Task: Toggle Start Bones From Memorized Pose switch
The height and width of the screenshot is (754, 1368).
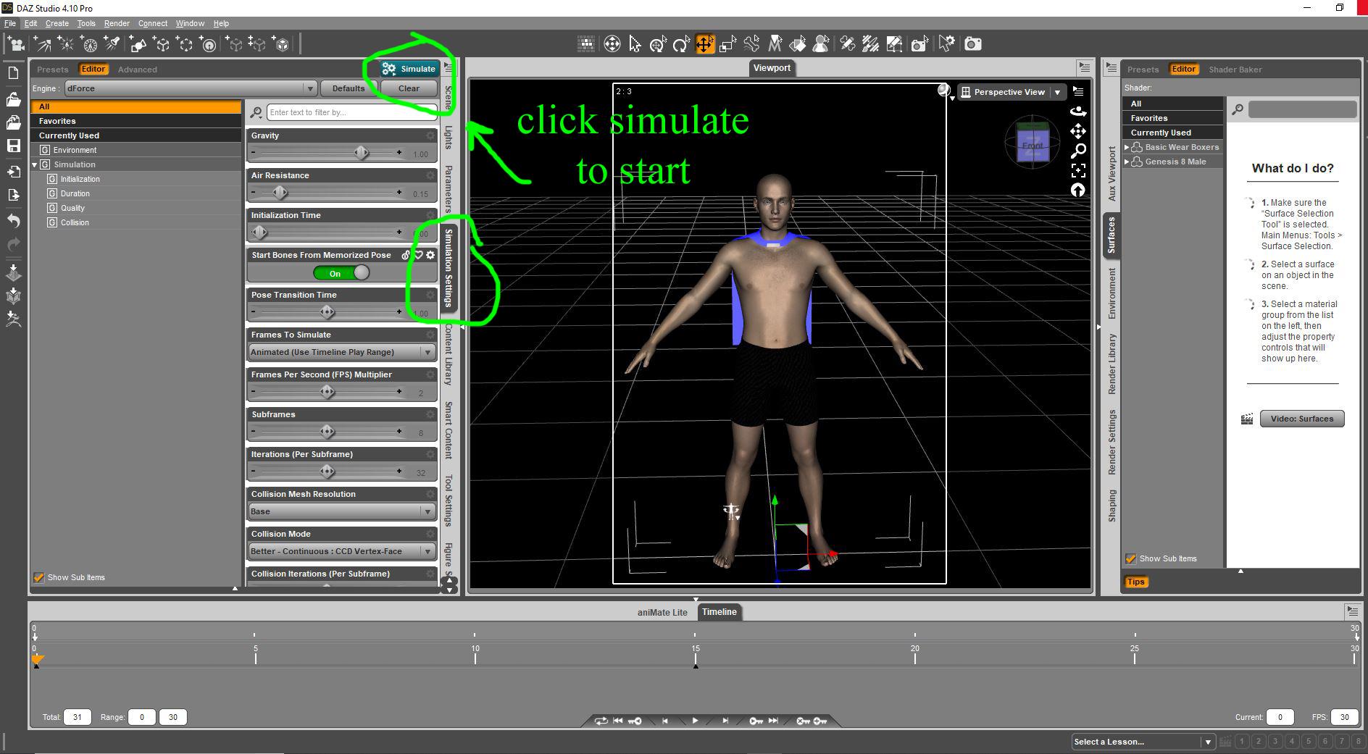Action: tap(341, 273)
